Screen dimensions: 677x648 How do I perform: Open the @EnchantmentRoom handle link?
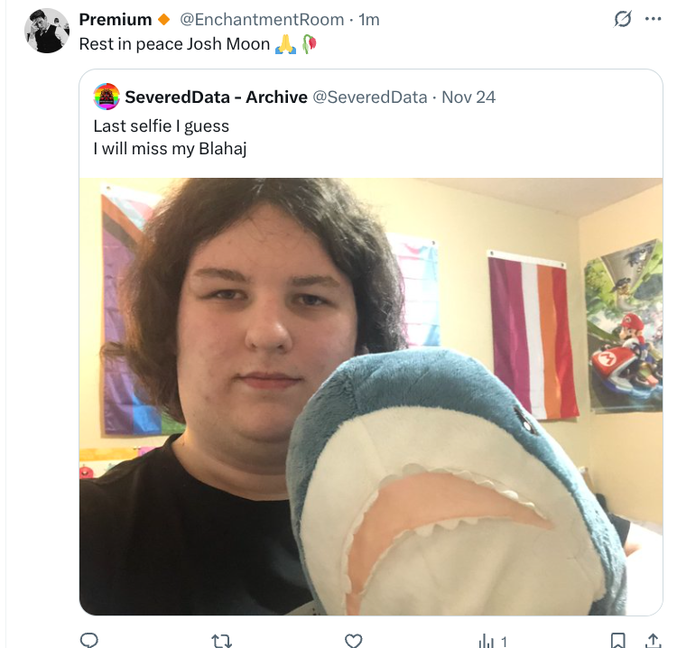(x=262, y=19)
